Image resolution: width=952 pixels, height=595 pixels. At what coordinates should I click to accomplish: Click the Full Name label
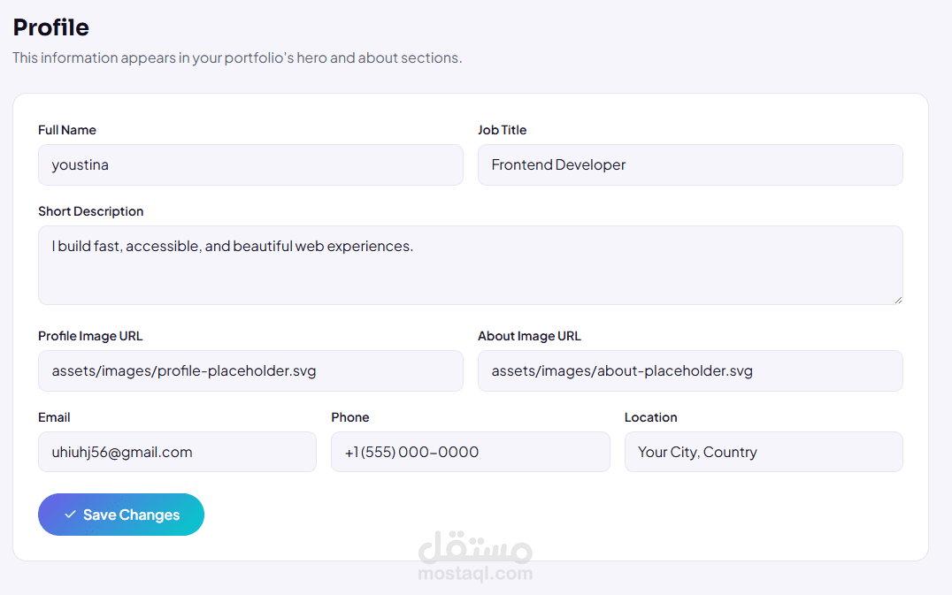click(66, 130)
